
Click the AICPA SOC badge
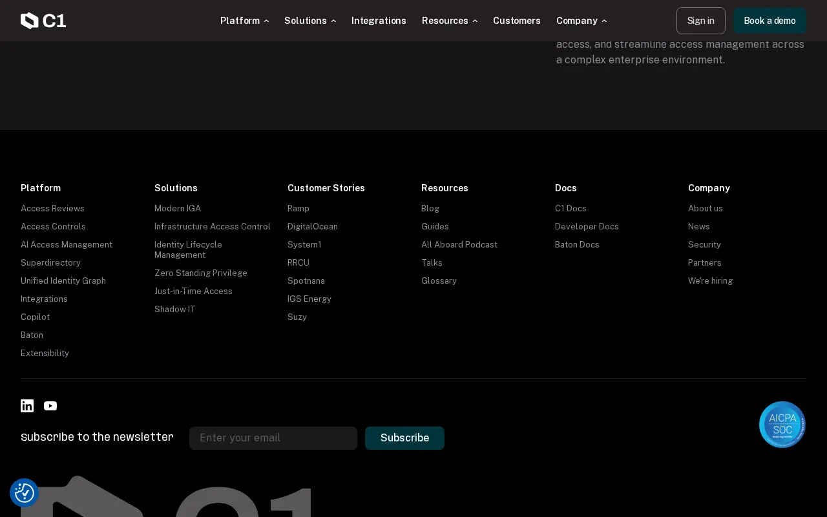click(x=782, y=425)
